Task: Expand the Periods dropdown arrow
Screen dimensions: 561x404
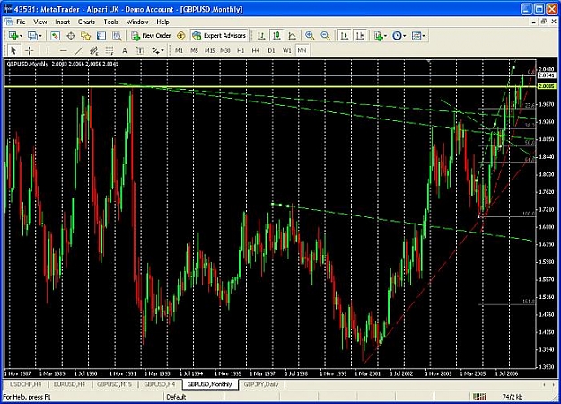Action: [x=405, y=36]
